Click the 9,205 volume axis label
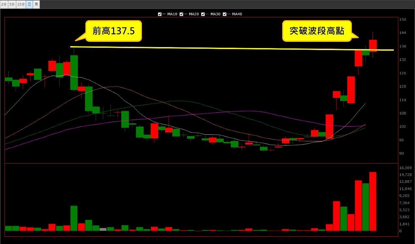The width and height of the screenshot is (415, 244). click(404, 196)
